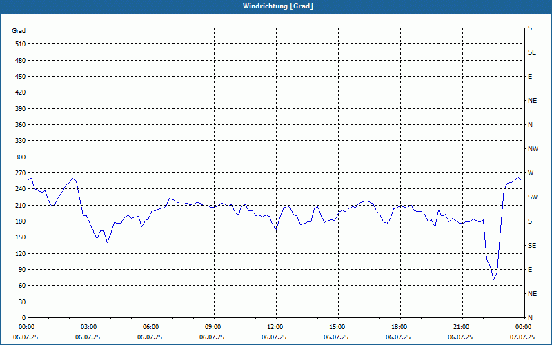Viewport: 552px width, 345px height.
Task: Click the 480 y-axis value
Action: pos(21,61)
